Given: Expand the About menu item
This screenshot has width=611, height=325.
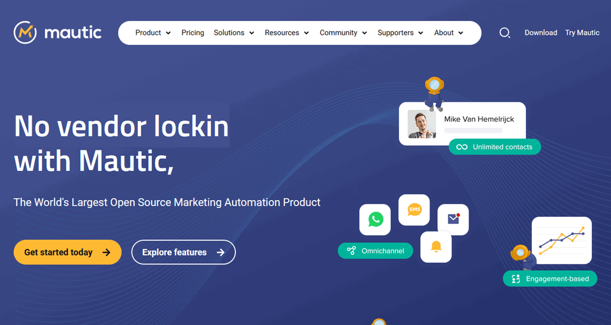Looking at the screenshot, I should pyautogui.click(x=448, y=33).
